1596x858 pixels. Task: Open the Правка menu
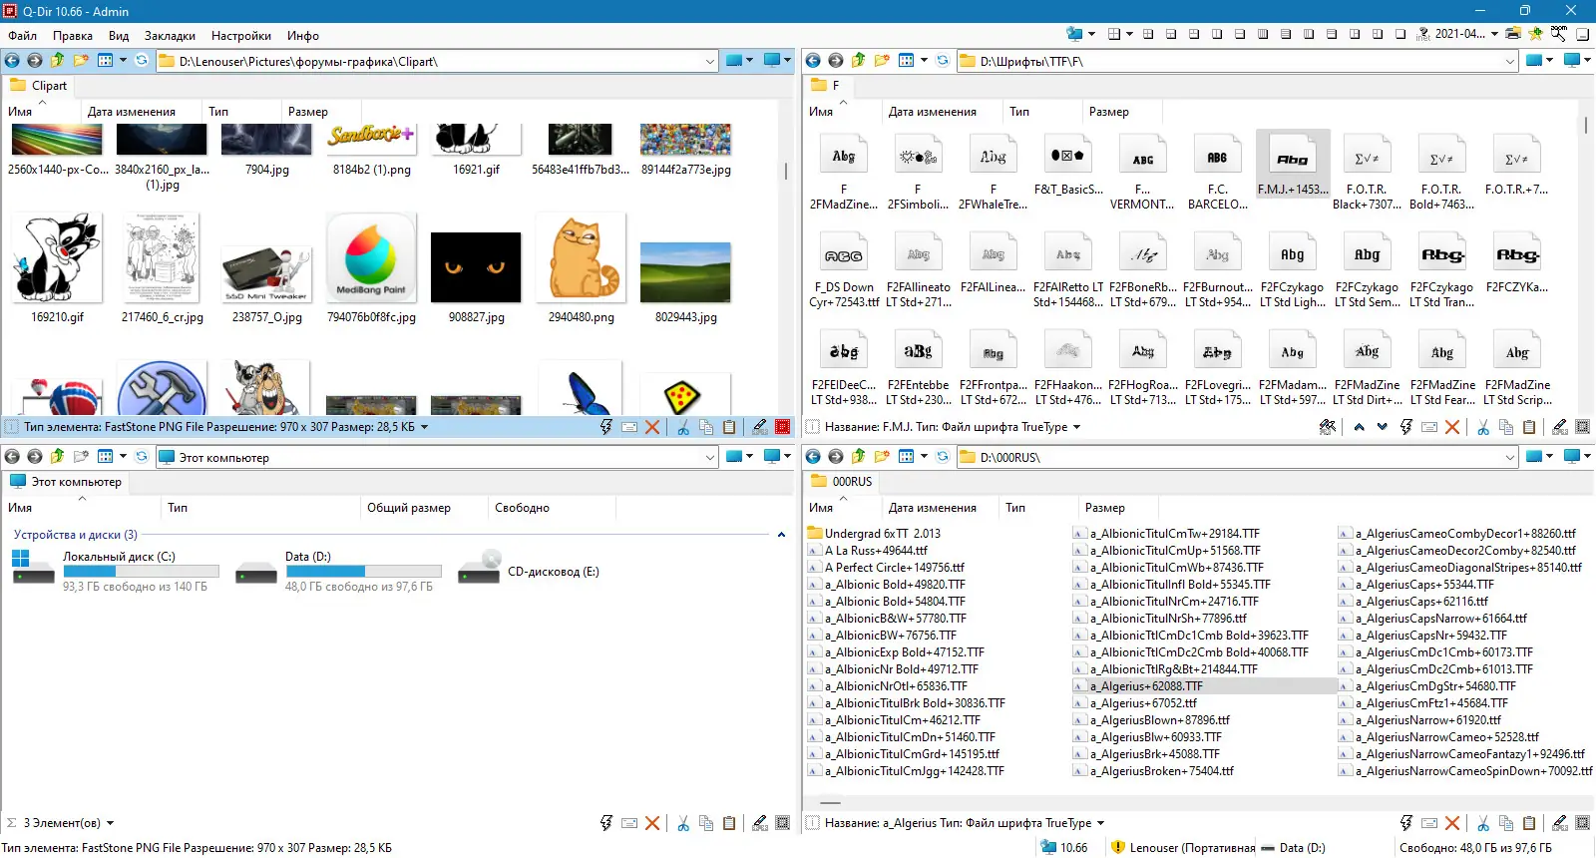pyautogui.click(x=73, y=36)
